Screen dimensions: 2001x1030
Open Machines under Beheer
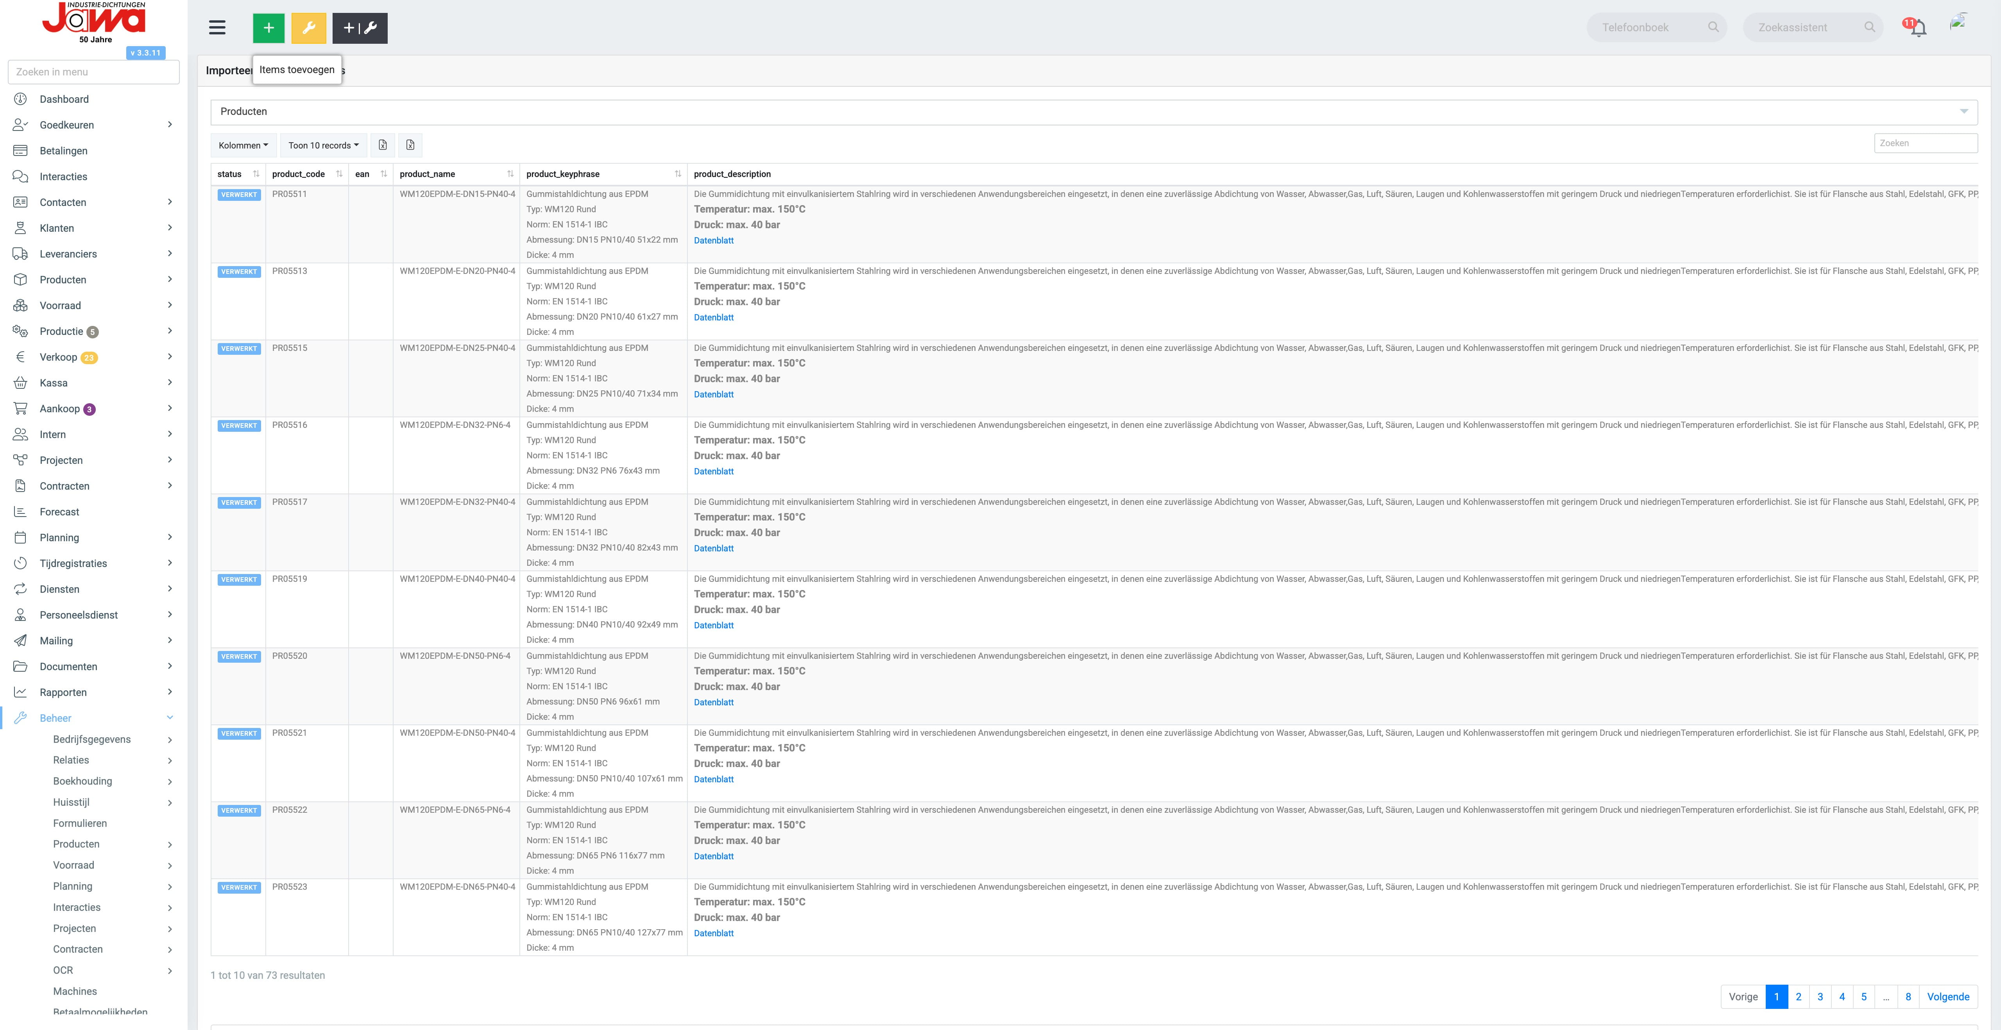[75, 991]
